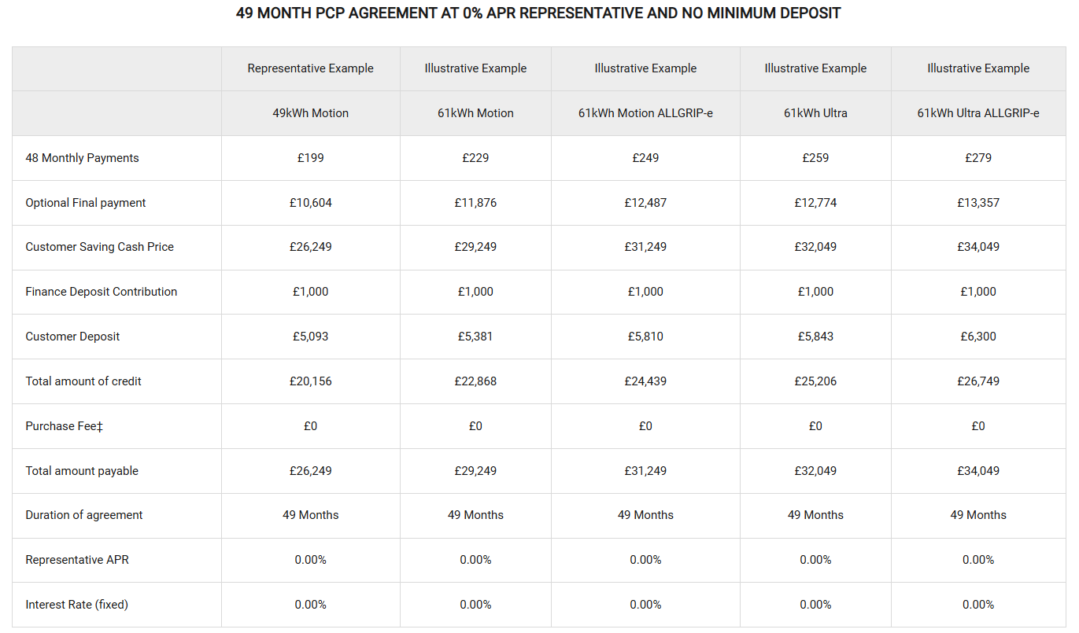Select the Representative Example column header

[310, 68]
